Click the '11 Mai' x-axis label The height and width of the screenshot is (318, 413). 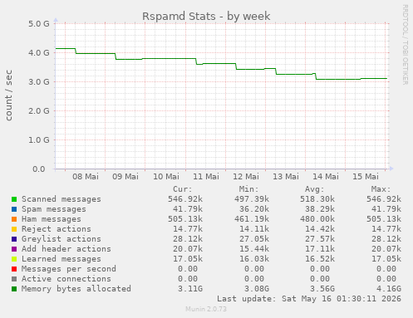coord(206,177)
